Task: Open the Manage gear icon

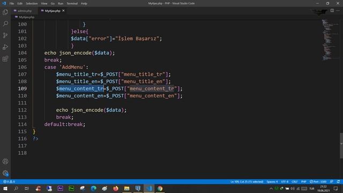Action: coord(5,173)
